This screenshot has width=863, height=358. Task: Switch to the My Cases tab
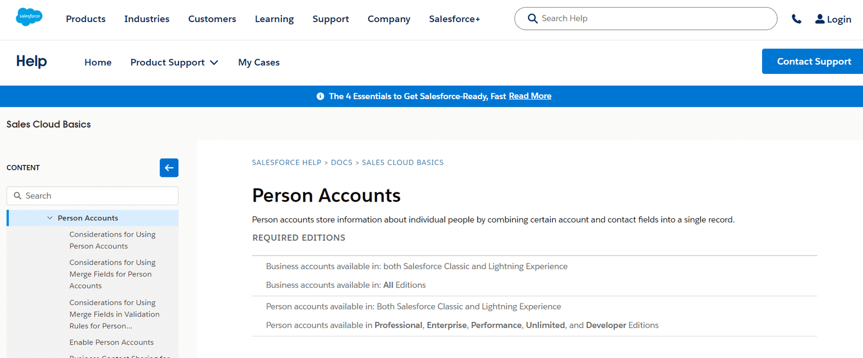pyautogui.click(x=259, y=62)
